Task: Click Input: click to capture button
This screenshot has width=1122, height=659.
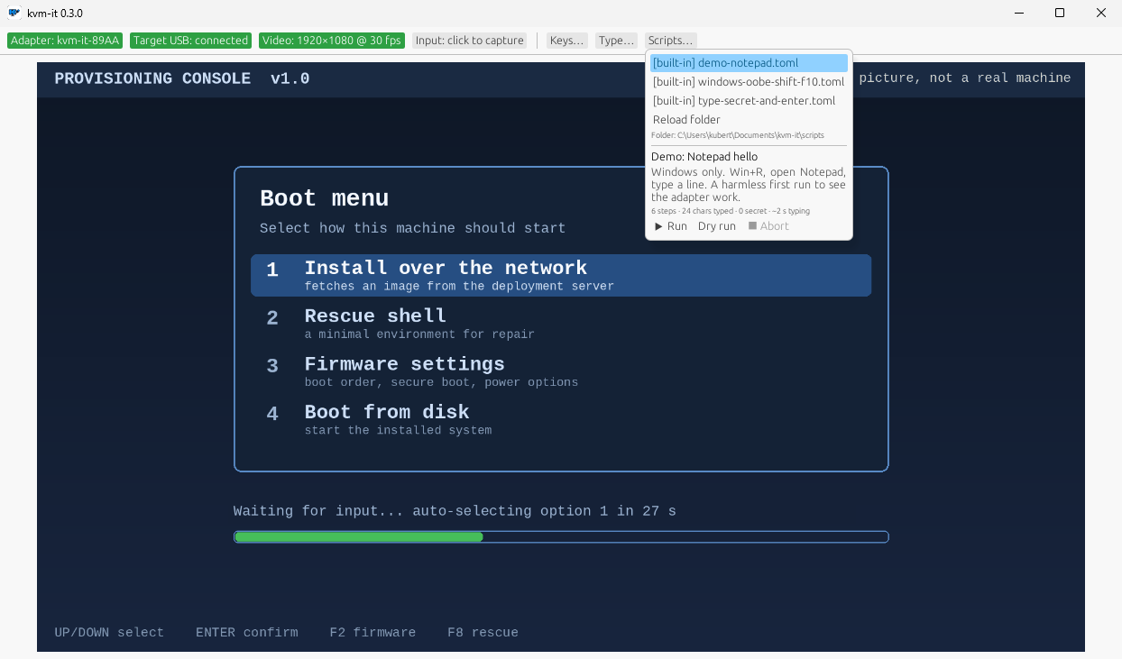Action: [x=469, y=41]
